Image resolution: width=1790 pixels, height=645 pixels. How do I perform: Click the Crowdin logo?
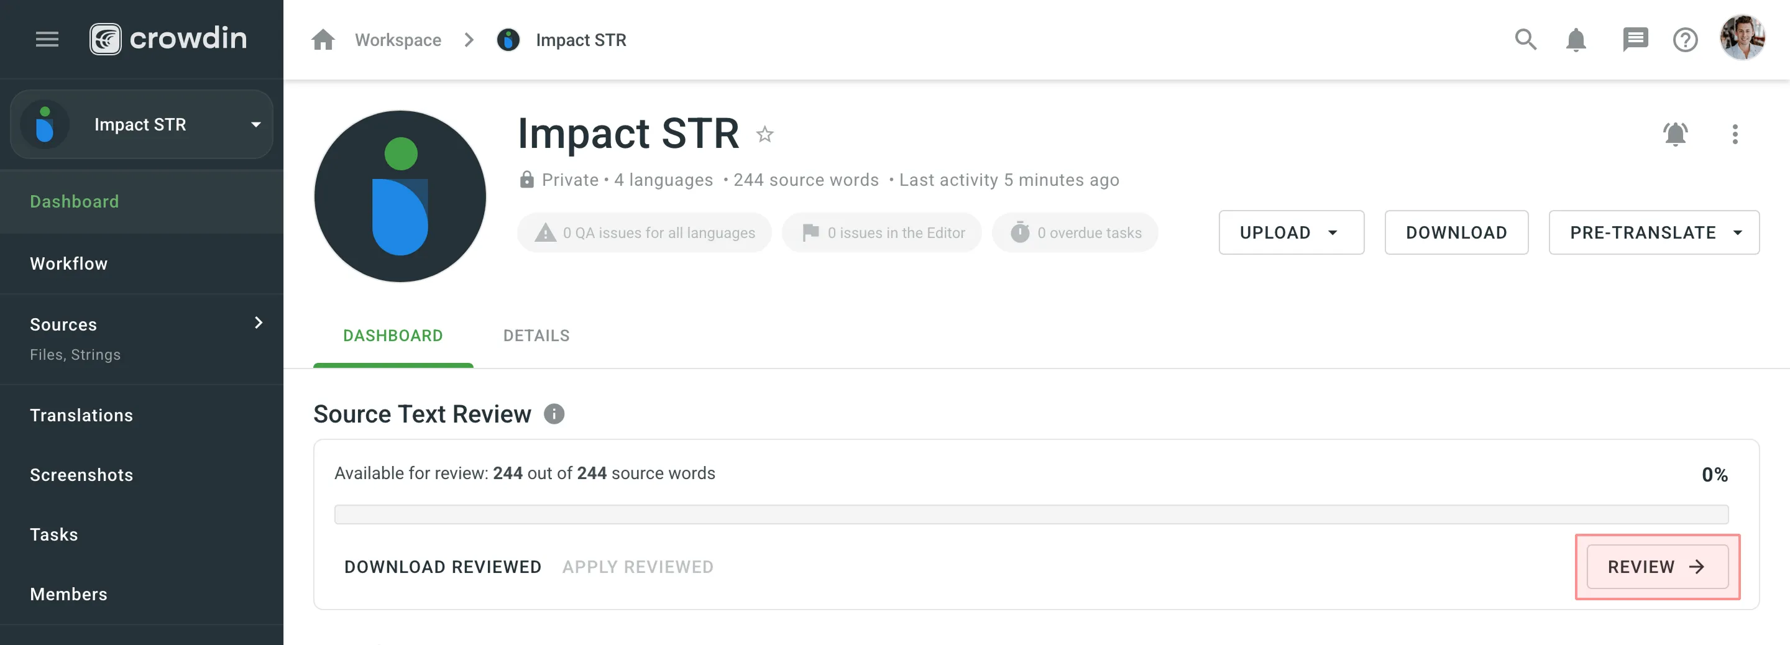[168, 39]
